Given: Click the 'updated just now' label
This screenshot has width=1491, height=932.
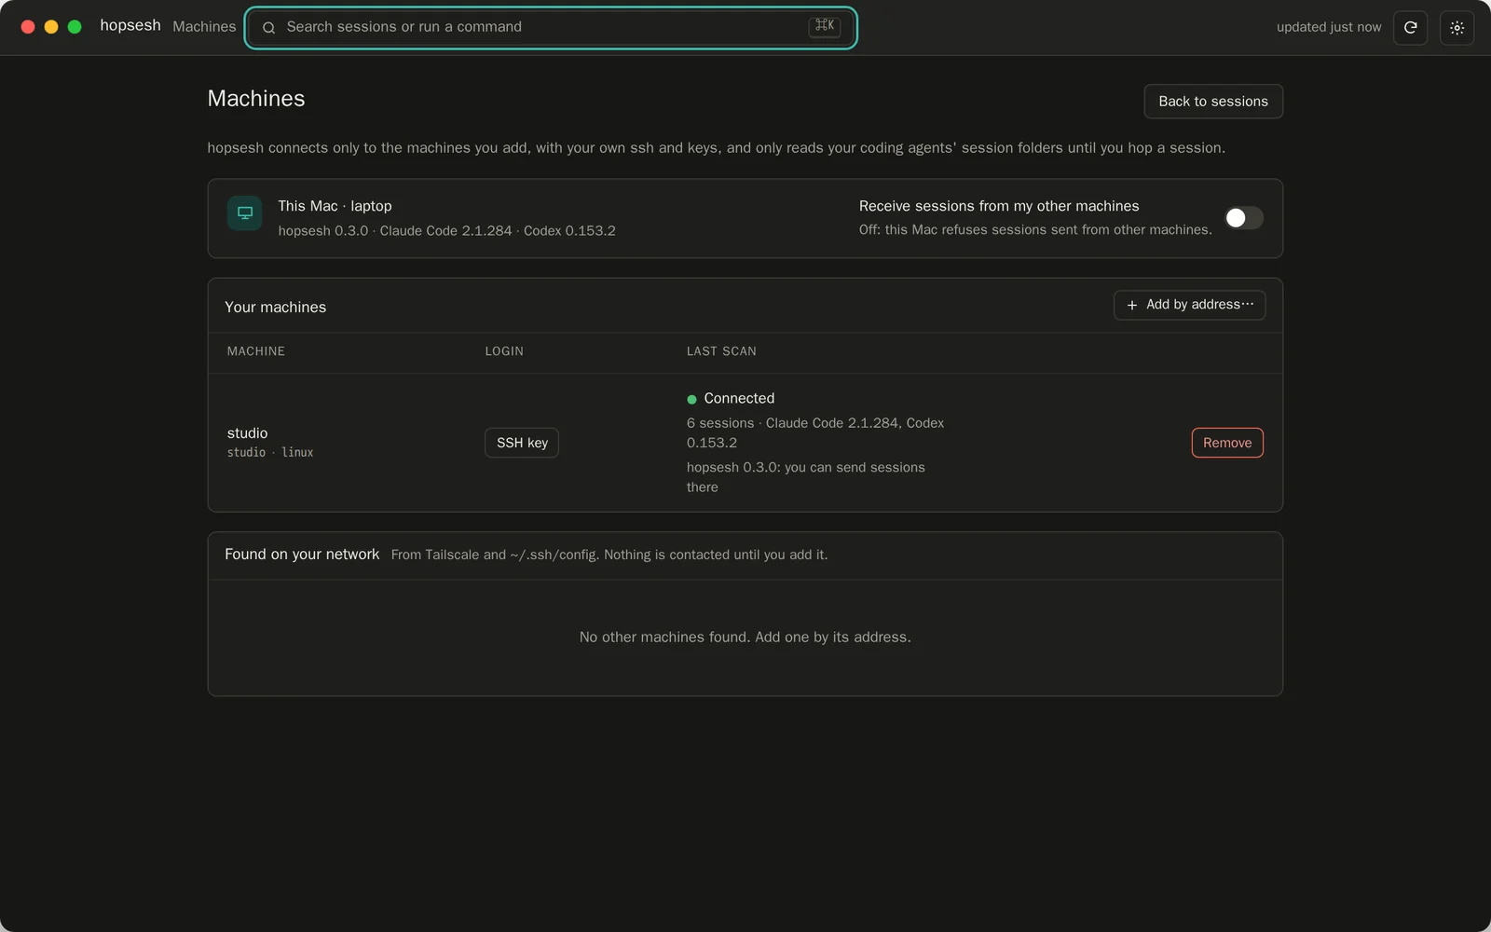Looking at the screenshot, I should (1329, 27).
